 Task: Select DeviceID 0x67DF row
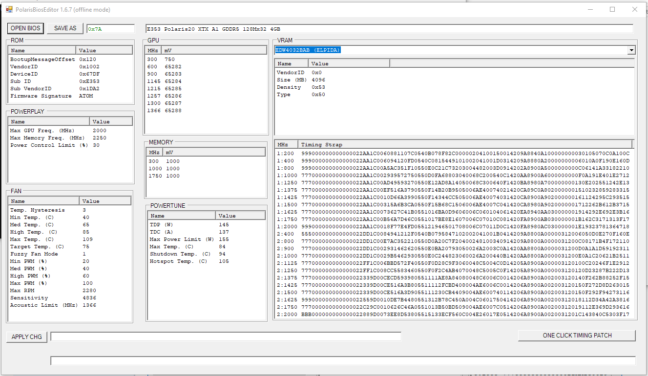[x=71, y=74]
